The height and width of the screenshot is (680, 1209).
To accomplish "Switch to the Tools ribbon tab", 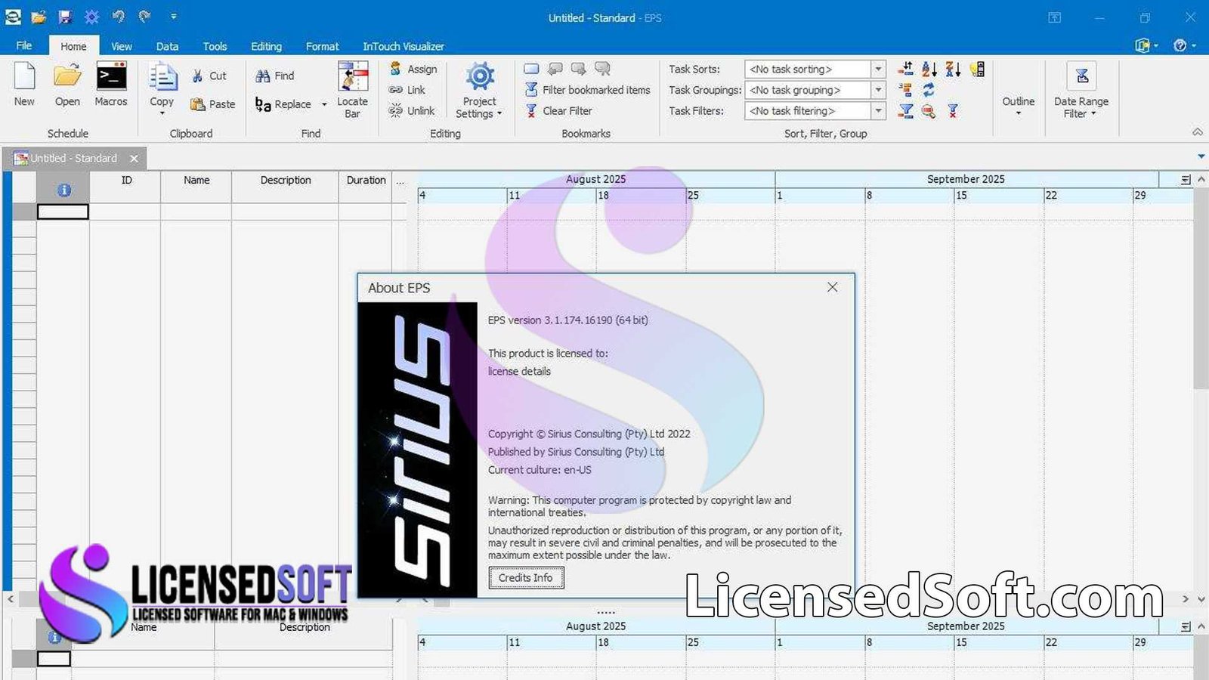I will point(215,46).
